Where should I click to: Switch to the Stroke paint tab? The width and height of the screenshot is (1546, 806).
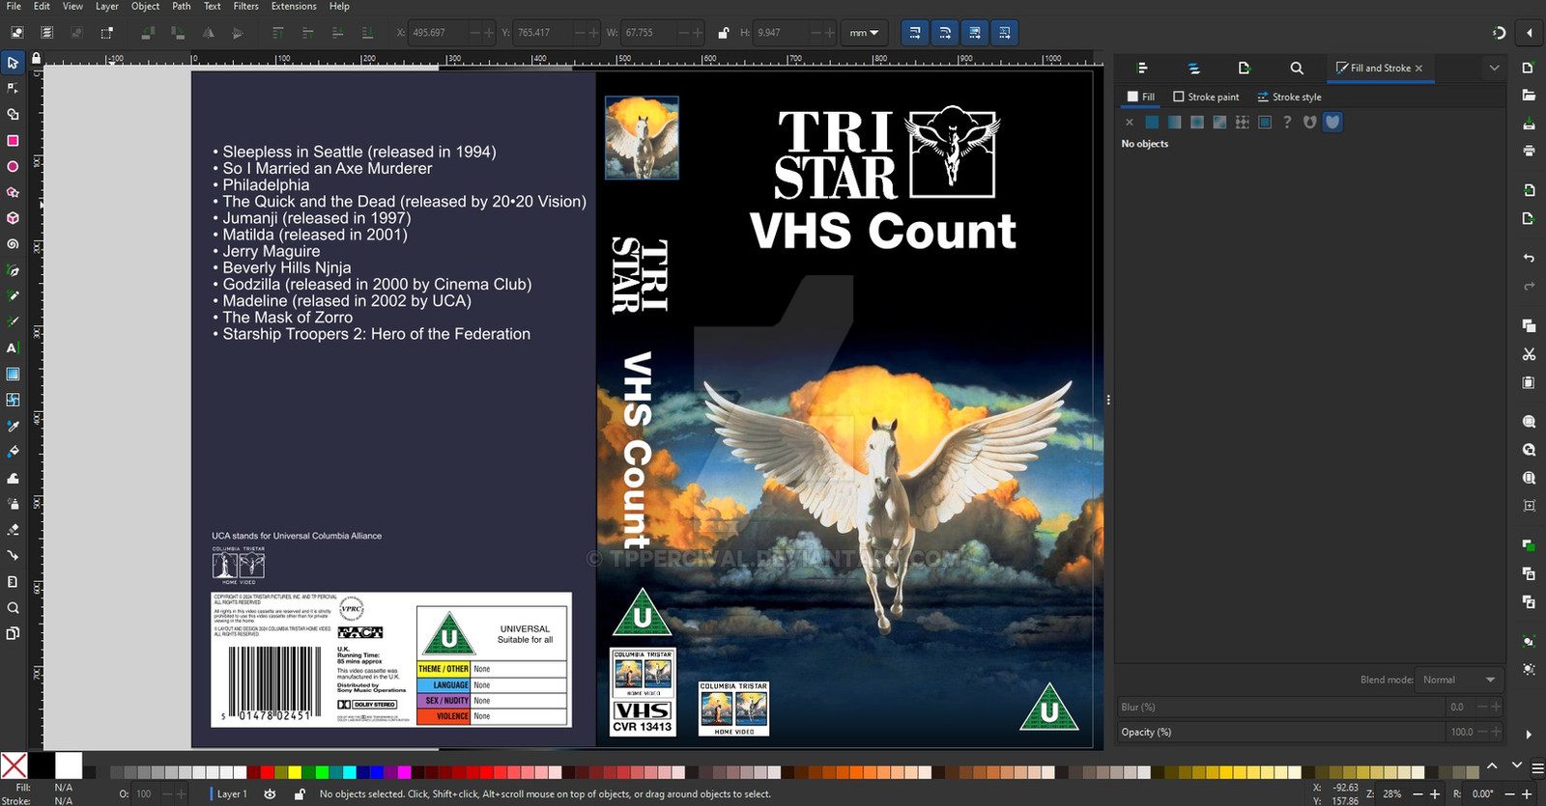coord(1206,97)
